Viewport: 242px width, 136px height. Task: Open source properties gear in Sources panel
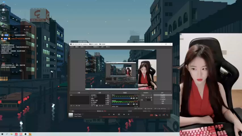pyautogui.click(x=97, y=105)
